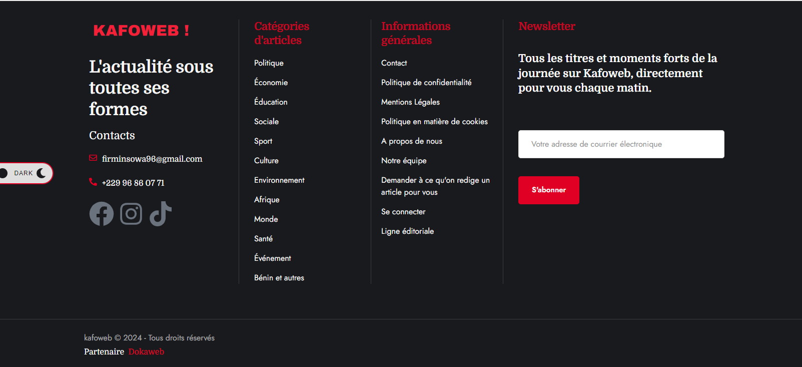Click the Informations générales heading
802x367 pixels.
pos(416,33)
